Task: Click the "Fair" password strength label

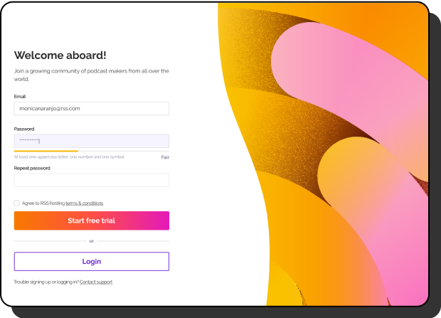Action: [x=165, y=157]
